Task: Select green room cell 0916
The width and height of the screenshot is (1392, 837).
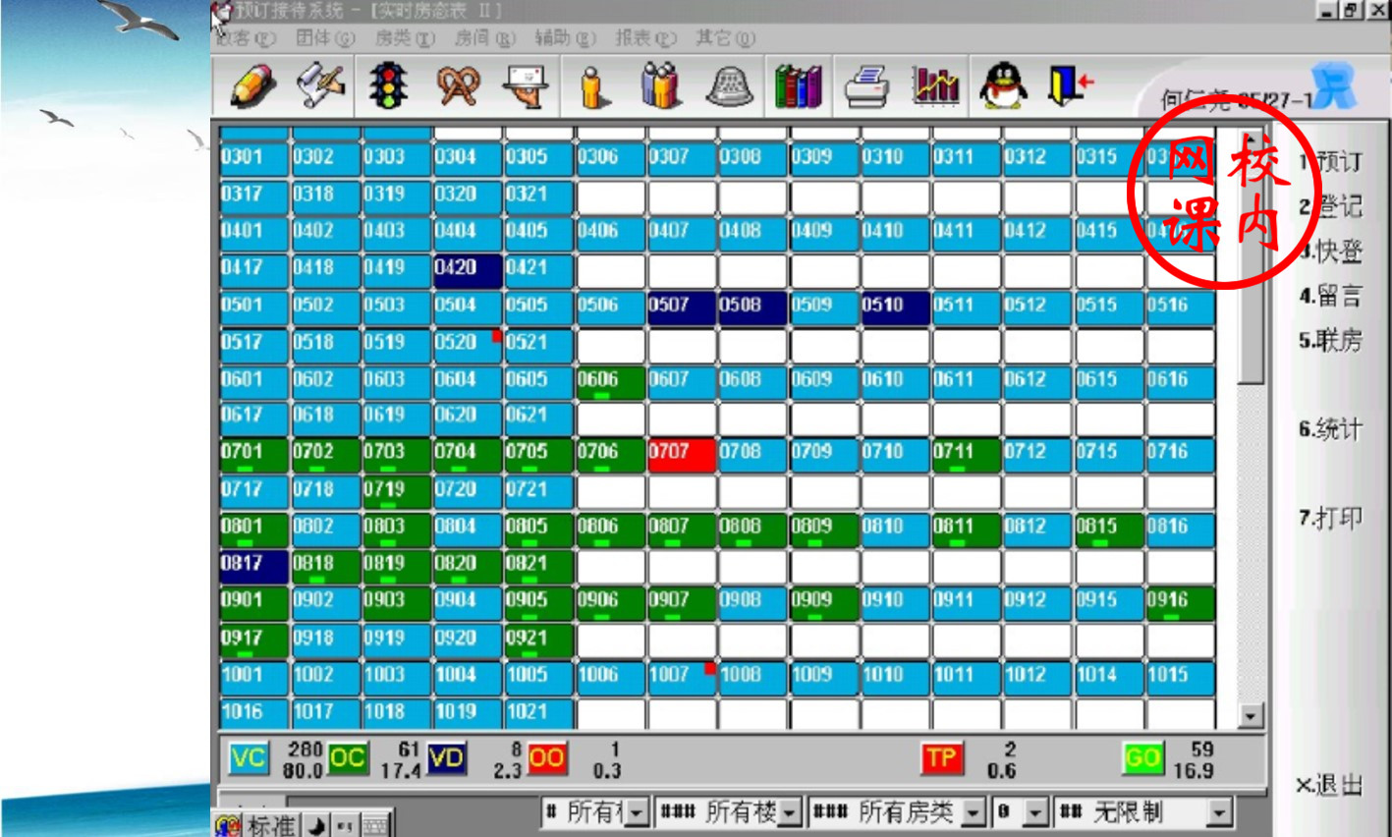Action: click(x=1181, y=604)
